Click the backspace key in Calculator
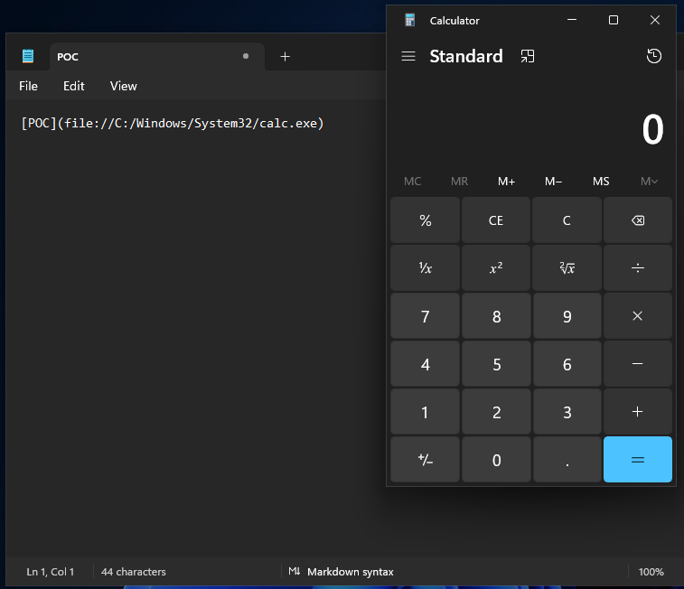The image size is (684, 589). pos(638,220)
